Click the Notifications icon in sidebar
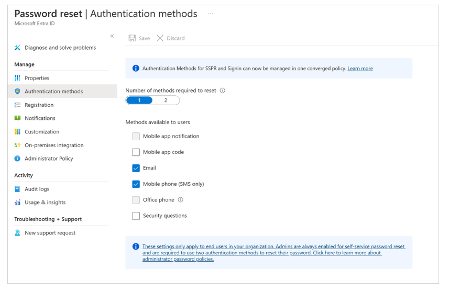449x292 pixels. pos(17,118)
